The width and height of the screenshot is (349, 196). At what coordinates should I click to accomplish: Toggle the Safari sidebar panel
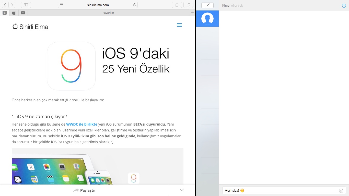[x=26, y=5]
